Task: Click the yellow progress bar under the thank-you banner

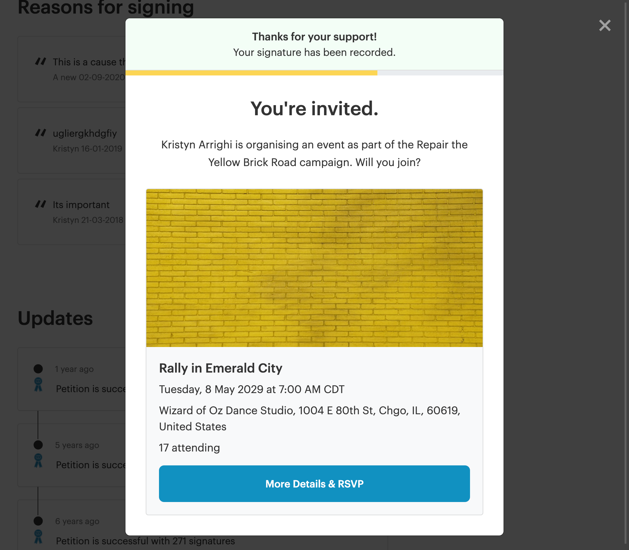Action: tap(251, 73)
